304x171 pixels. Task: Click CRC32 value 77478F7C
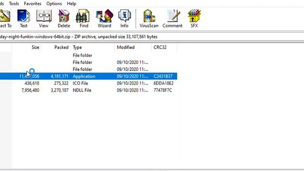(162, 90)
